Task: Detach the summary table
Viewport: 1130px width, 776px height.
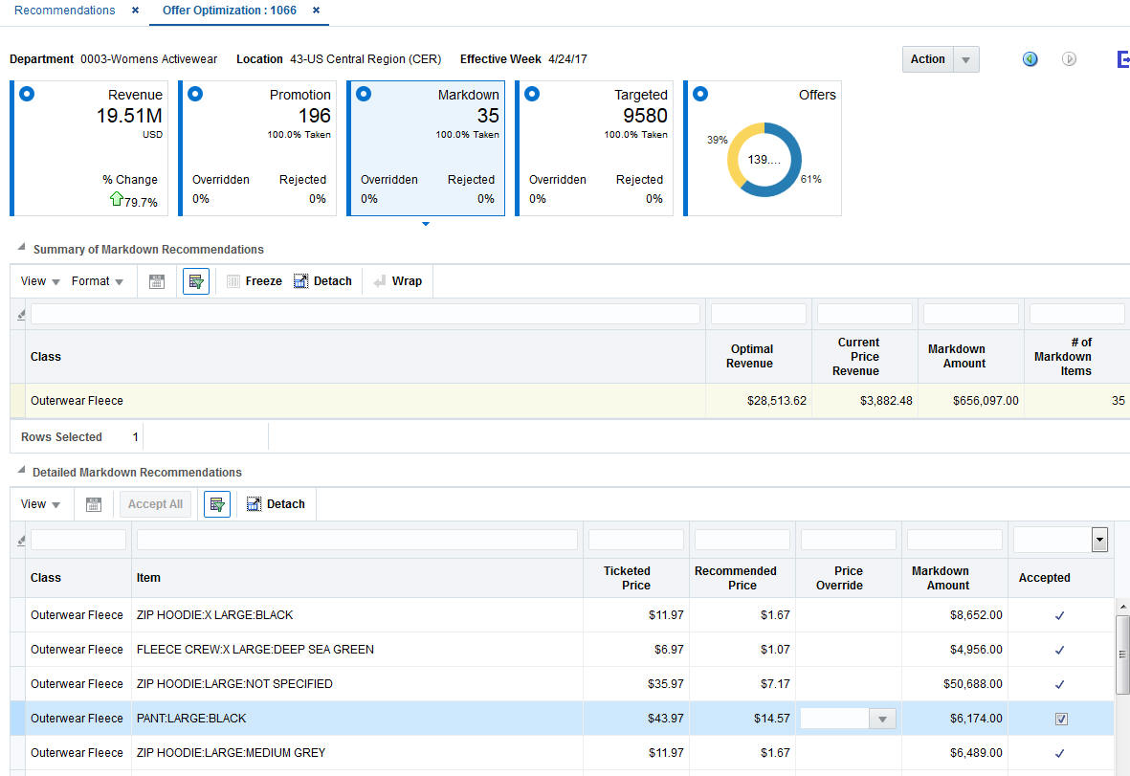Action: [322, 281]
